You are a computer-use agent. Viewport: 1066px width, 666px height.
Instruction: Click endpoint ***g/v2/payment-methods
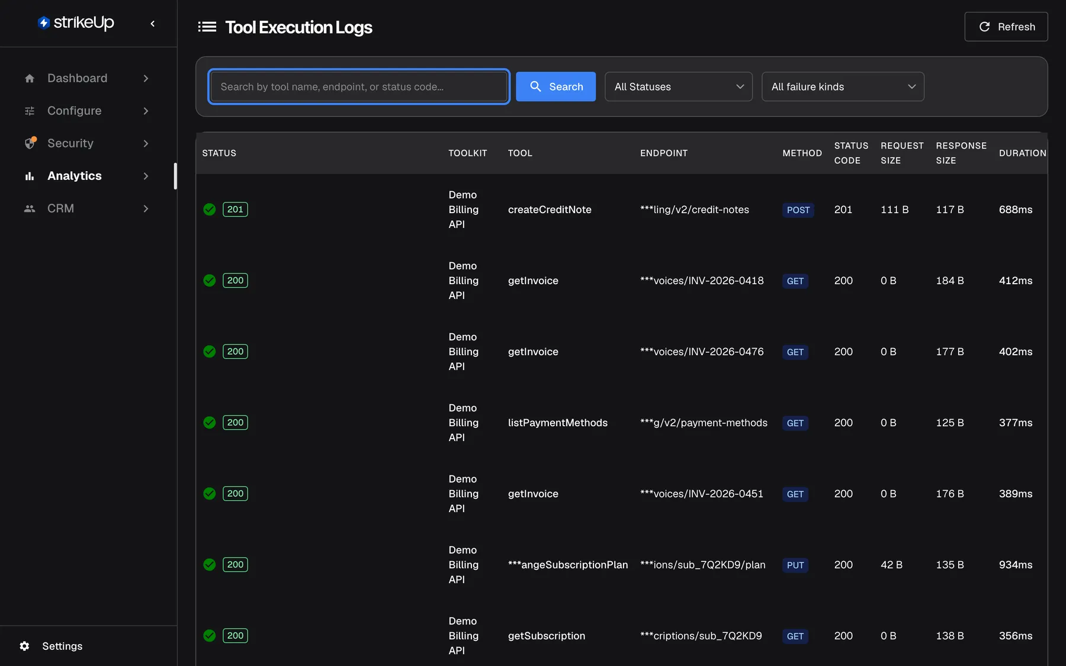pyautogui.click(x=704, y=423)
